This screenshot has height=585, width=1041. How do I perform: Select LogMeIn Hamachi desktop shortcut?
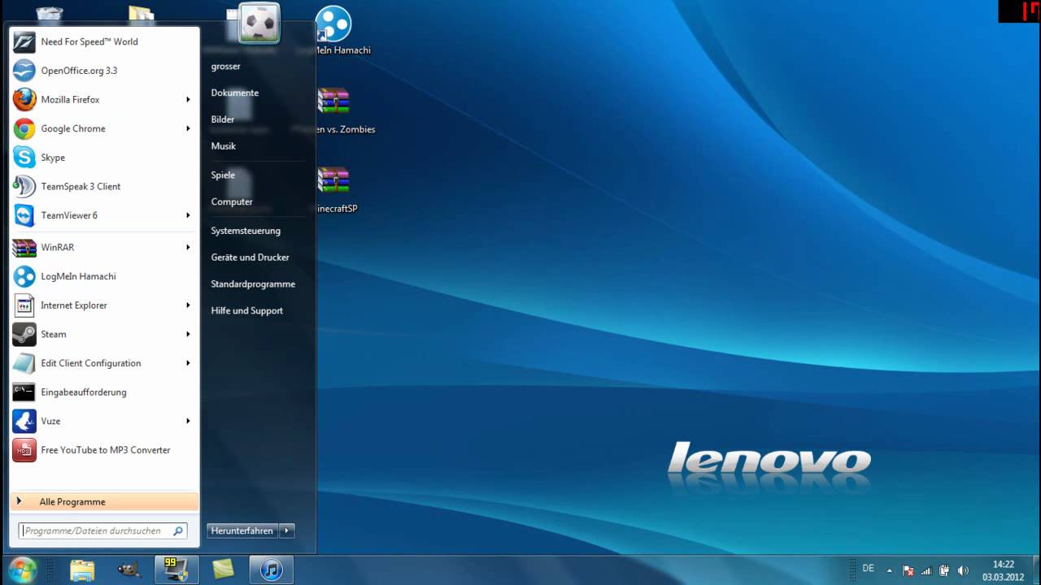pos(333,31)
